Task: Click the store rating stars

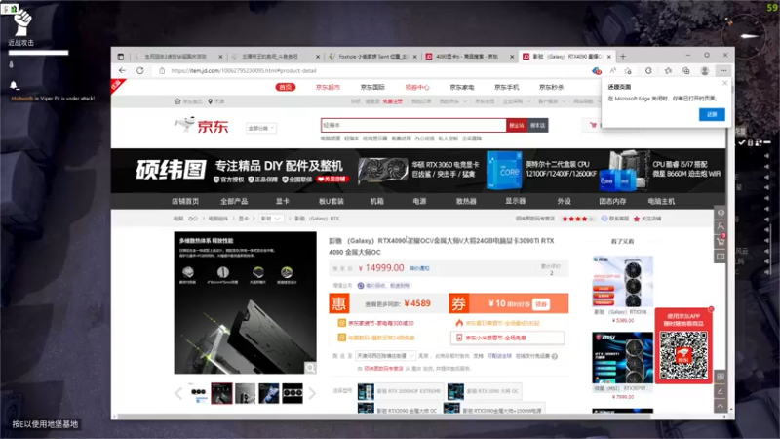Action: point(577,219)
